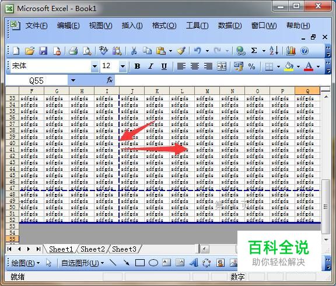The height and width of the screenshot is (286, 336).
Task: Activate the Format Painter brush
Action: coord(181,51)
